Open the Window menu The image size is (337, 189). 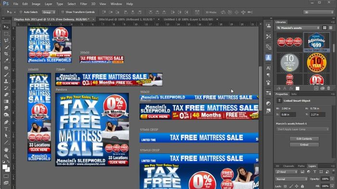click(x=116, y=4)
